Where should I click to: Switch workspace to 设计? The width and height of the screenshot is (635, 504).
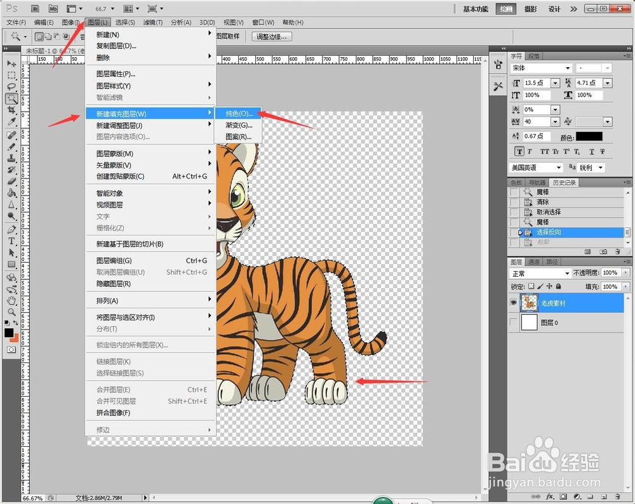coord(554,9)
